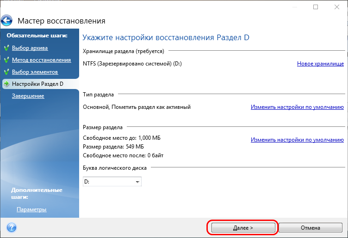348x238 pixels.
Task: Click green checkmark beside Выбор архива
Action: [x=6, y=48]
